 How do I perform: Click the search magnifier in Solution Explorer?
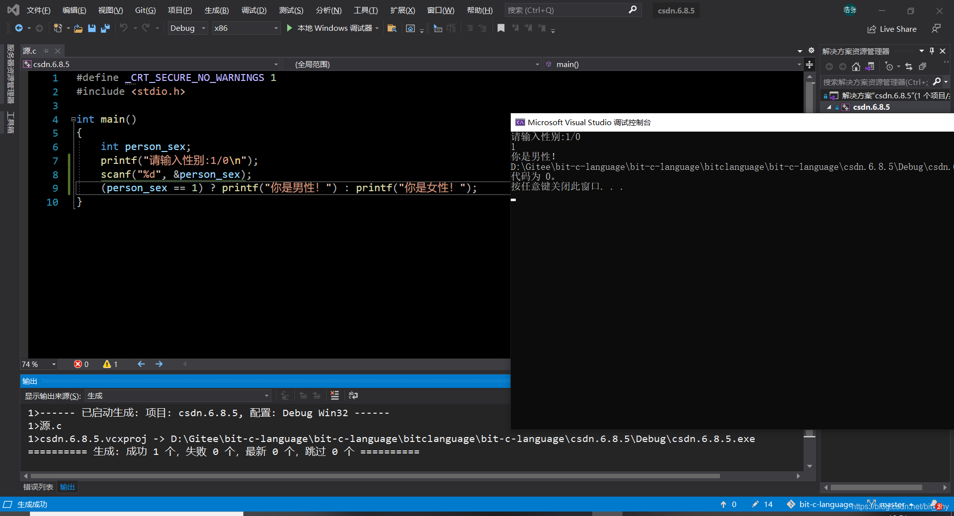(937, 81)
